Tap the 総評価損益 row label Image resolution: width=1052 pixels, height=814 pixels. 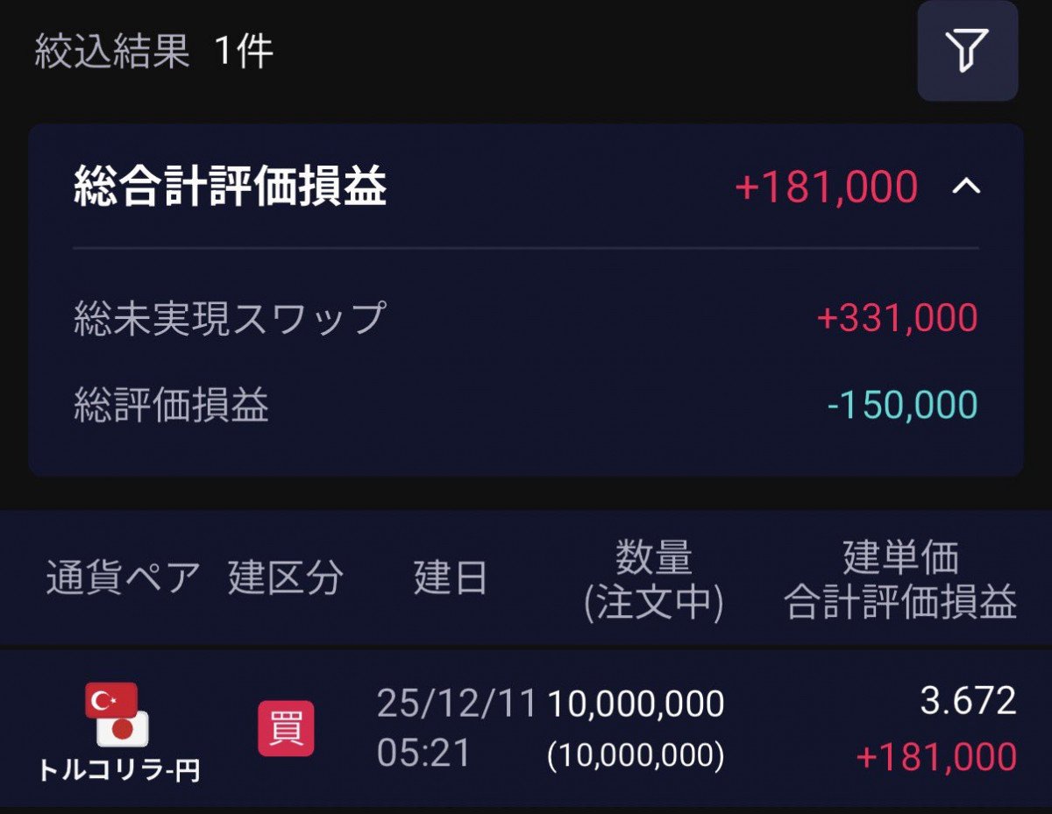point(171,405)
